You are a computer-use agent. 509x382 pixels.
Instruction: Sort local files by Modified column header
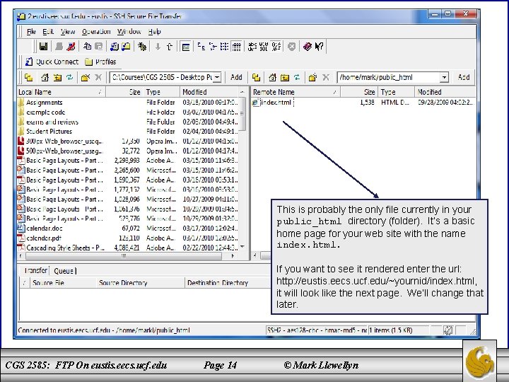coord(209,92)
